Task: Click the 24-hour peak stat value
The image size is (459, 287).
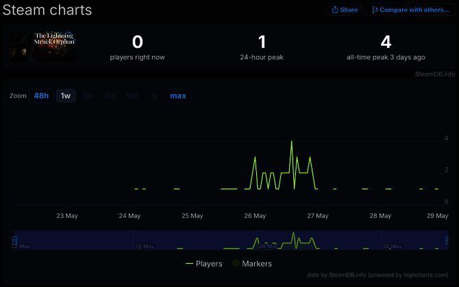Action: click(x=261, y=42)
